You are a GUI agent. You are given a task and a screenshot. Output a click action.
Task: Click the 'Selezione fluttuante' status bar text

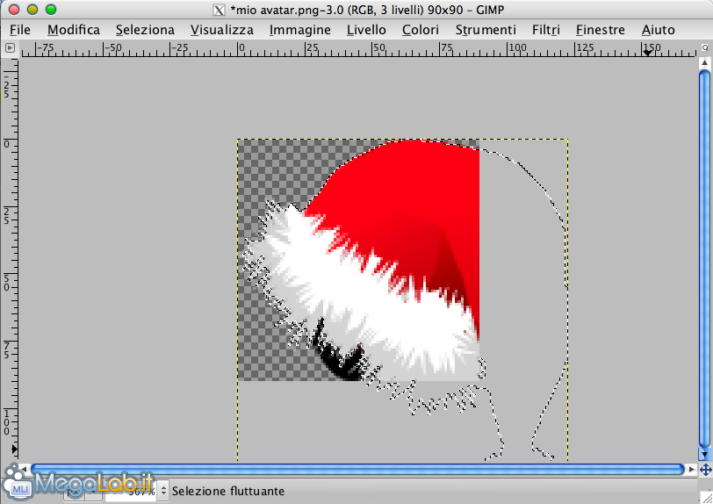[x=227, y=491]
